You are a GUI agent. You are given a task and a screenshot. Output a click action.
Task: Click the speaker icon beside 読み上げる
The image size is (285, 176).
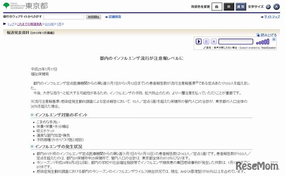[258, 35]
